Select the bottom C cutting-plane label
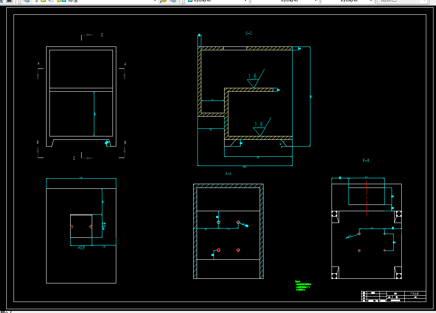Screen dimensions: 436x313 (74, 158)
